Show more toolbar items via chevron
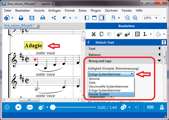The image size is (169, 120). pyautogui.click(x=164, y=18)
